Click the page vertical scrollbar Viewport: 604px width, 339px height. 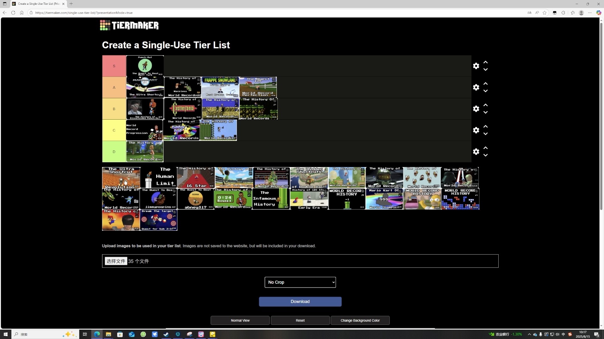[x=601, y=116]
